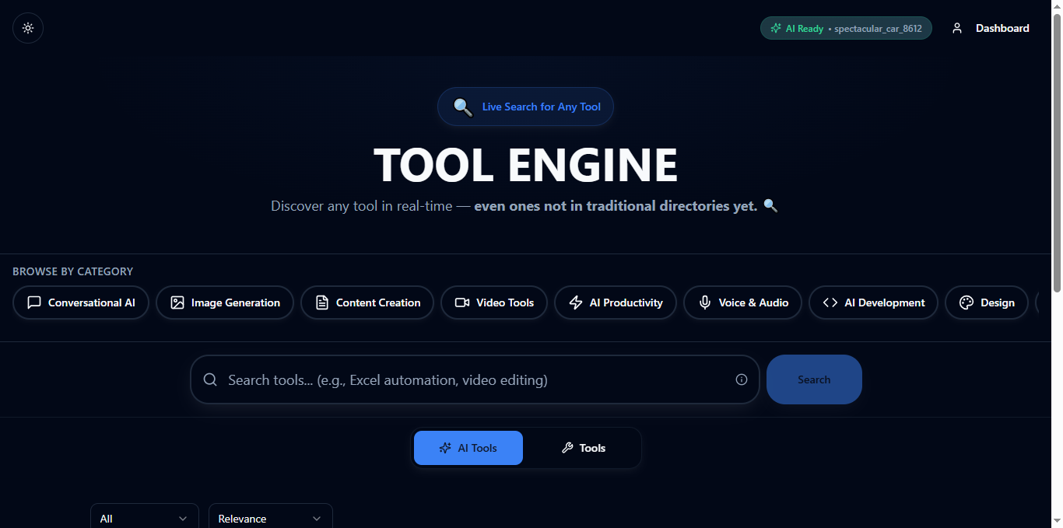Click Live Search for Any Tool

[x=525, y=107]
